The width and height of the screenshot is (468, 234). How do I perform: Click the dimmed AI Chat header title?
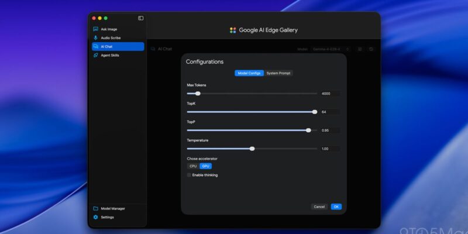tap(165, 49)
